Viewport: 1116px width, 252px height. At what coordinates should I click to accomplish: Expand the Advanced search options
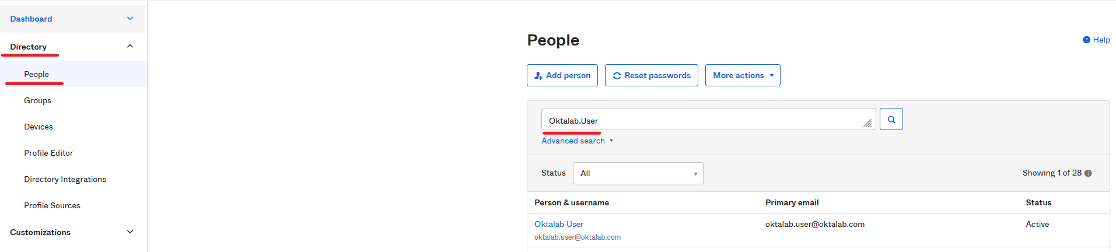click(576, 141)
